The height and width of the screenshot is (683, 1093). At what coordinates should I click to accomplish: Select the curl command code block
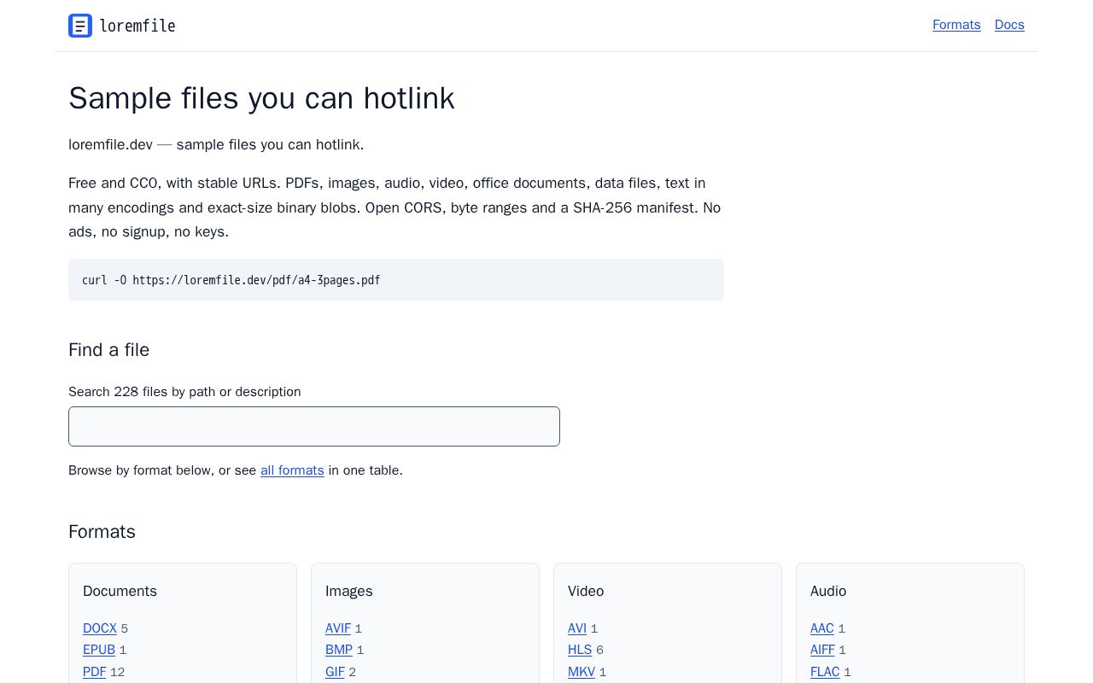(396, 280)
